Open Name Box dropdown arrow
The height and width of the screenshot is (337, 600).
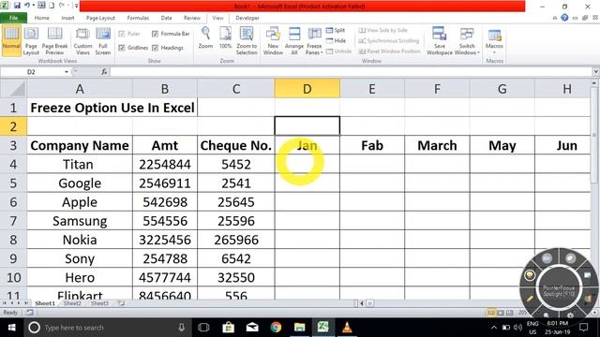[67, 72]
